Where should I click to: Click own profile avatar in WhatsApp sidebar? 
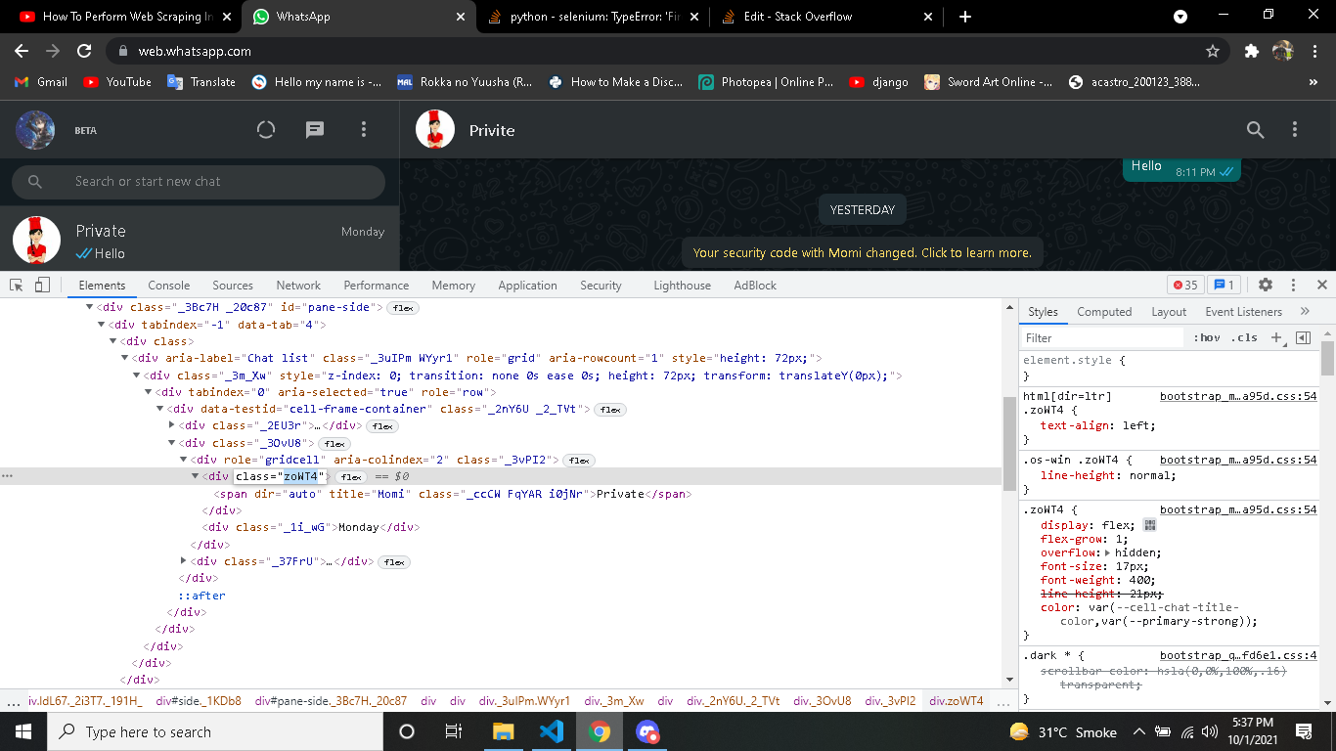35,130
